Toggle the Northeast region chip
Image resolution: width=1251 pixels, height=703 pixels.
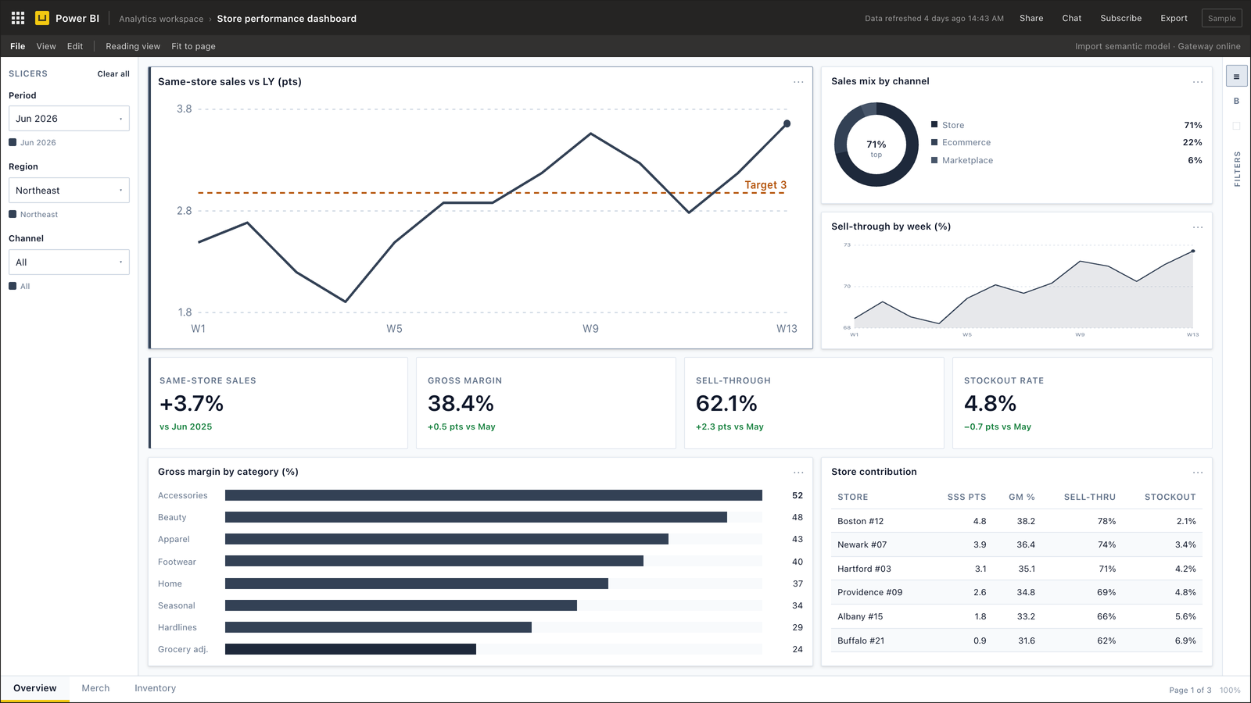[x=34, y=214]
